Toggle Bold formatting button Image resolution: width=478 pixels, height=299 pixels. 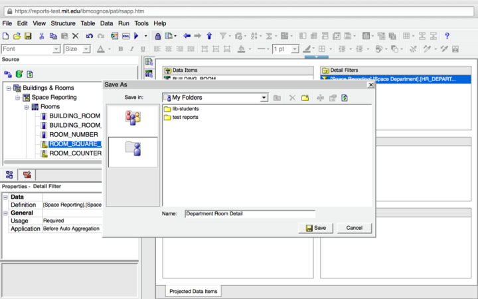coord(121,49)
